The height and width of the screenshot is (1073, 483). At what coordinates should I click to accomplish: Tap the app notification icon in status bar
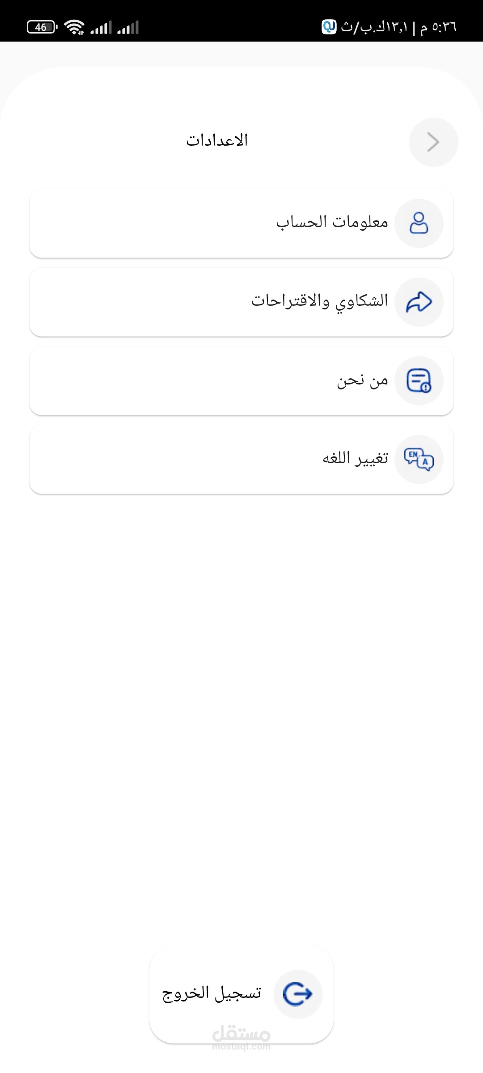point(329,27)
